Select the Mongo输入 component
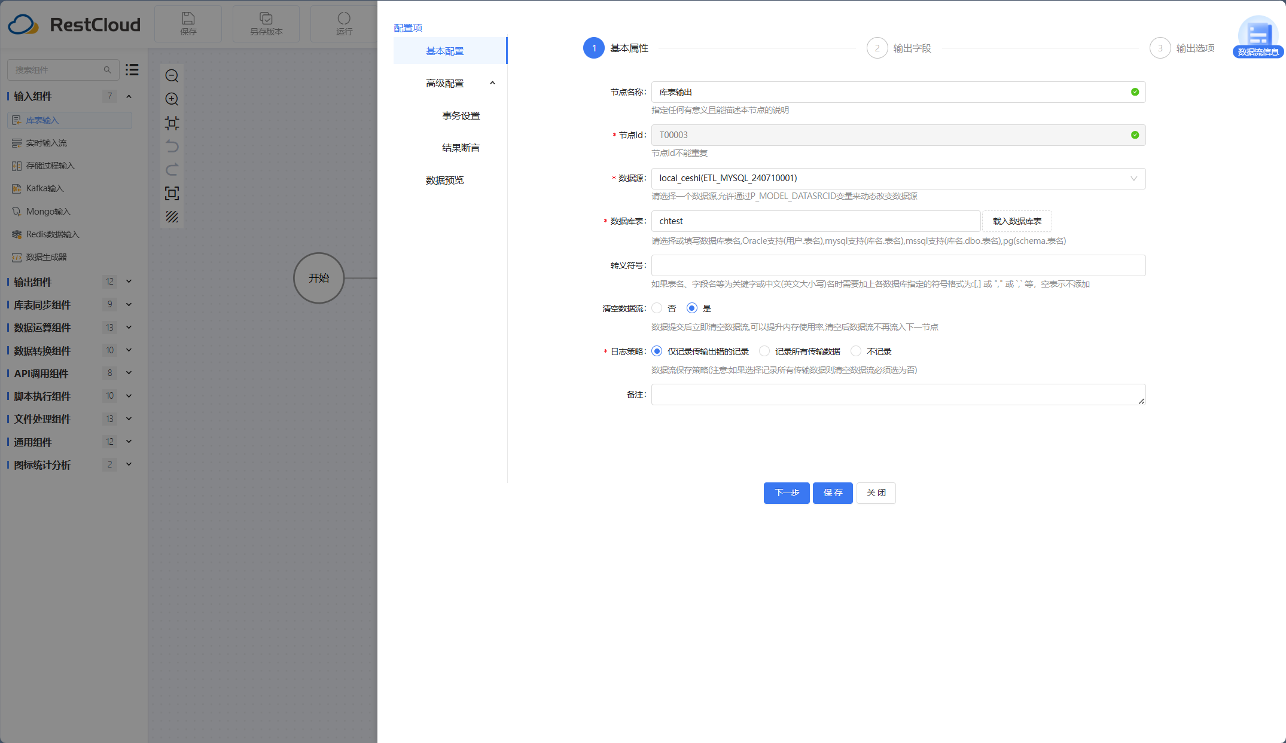Screen dimensions: 1286x743 (x=69, y=212)
